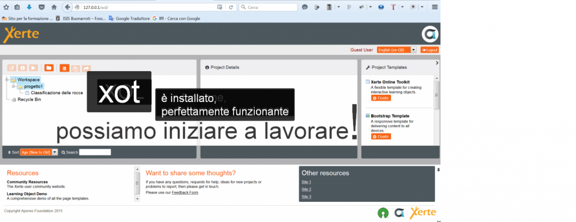The height and width of the screenshot is (222, 576).
Task: Open the Iffl - Cerca con Google bookmark
Action: click(x=176, y=18)
